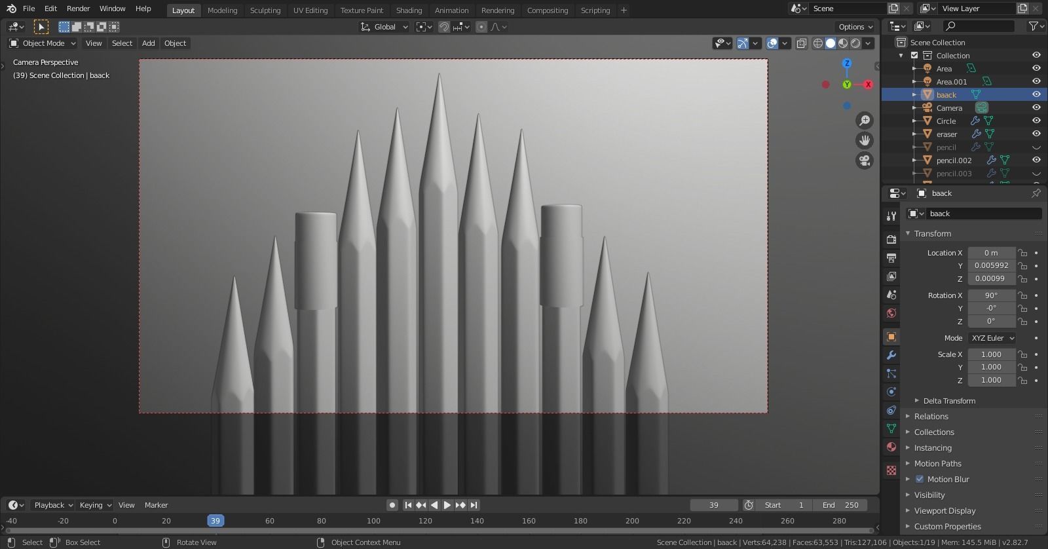Open the Global transform orientation dropdown
This screenshot has height=549, width=1048.
tap(384, 27)
